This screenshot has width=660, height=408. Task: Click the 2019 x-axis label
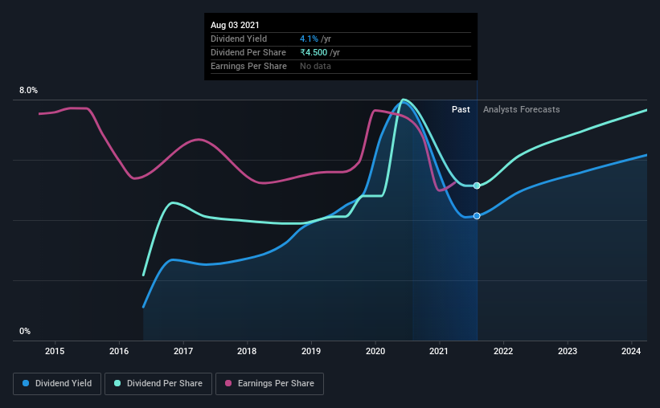pyautogui.click(x=311, y=351)
